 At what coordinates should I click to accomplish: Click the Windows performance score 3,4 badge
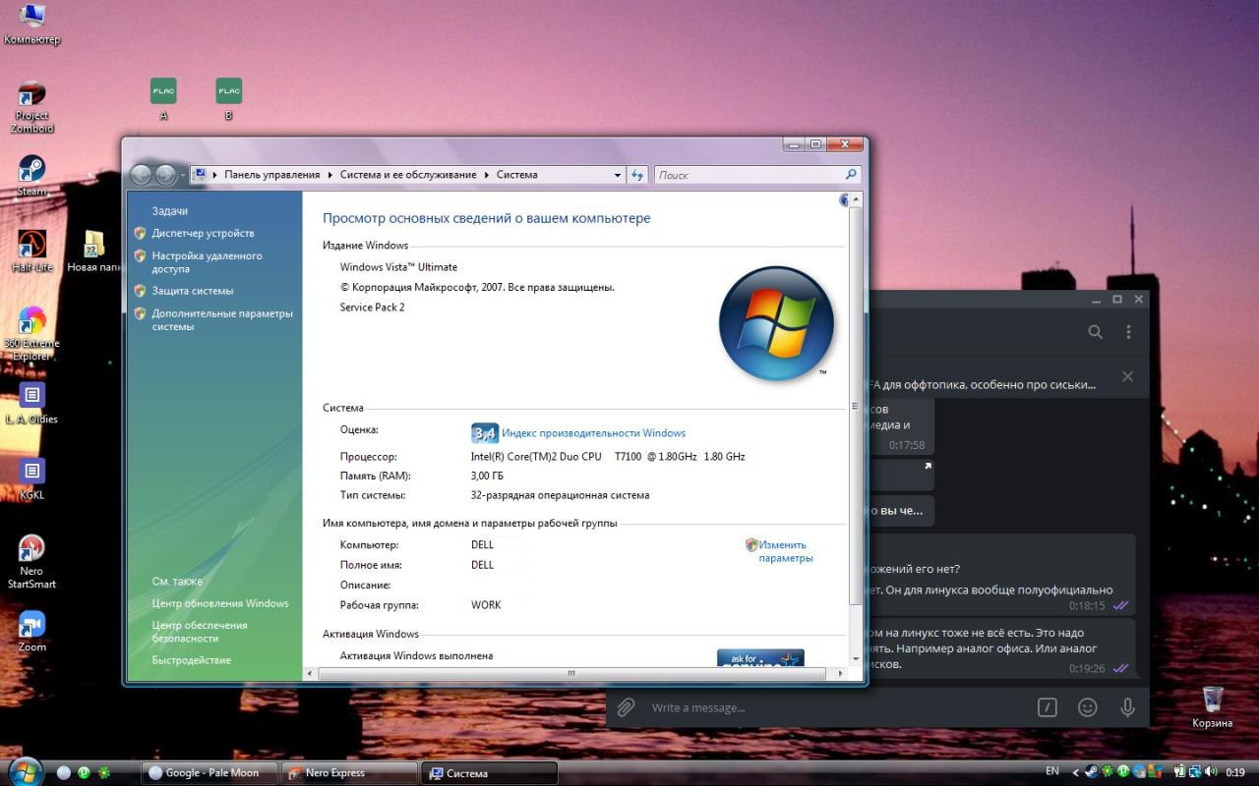click(x=484, y=433)
